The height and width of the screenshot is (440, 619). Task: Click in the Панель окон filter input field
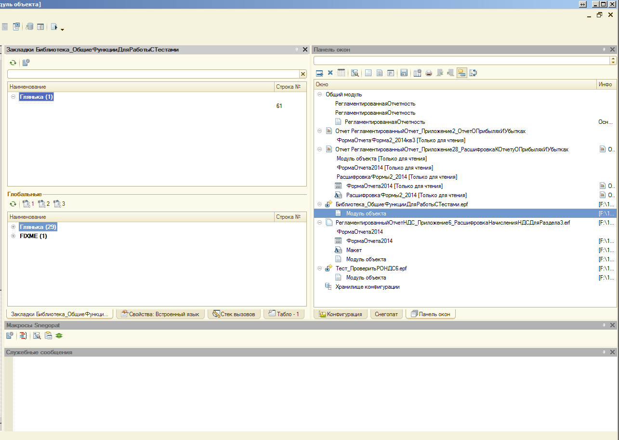[461, 60]
